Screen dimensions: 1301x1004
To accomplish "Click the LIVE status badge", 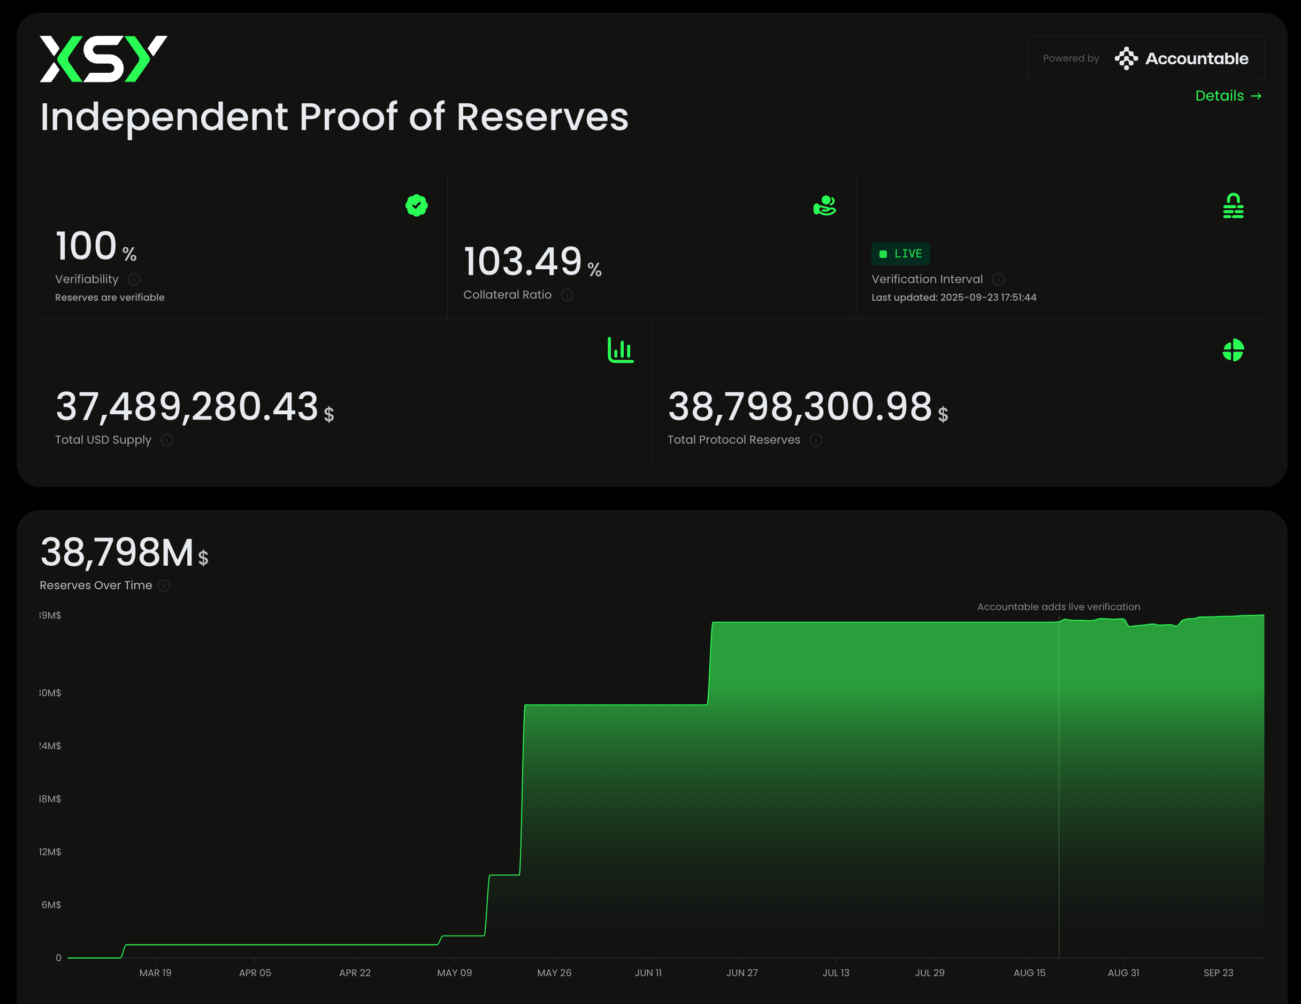I will 900,254.
